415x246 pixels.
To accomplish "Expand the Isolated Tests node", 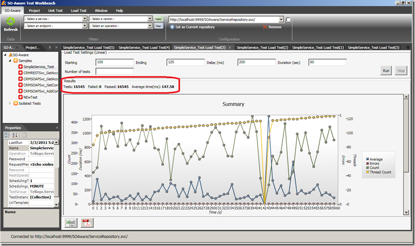I will point(10,103).
